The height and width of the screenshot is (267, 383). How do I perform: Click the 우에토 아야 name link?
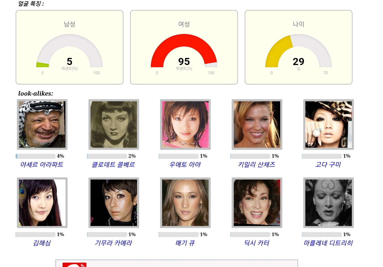click(x=185, y=165)
